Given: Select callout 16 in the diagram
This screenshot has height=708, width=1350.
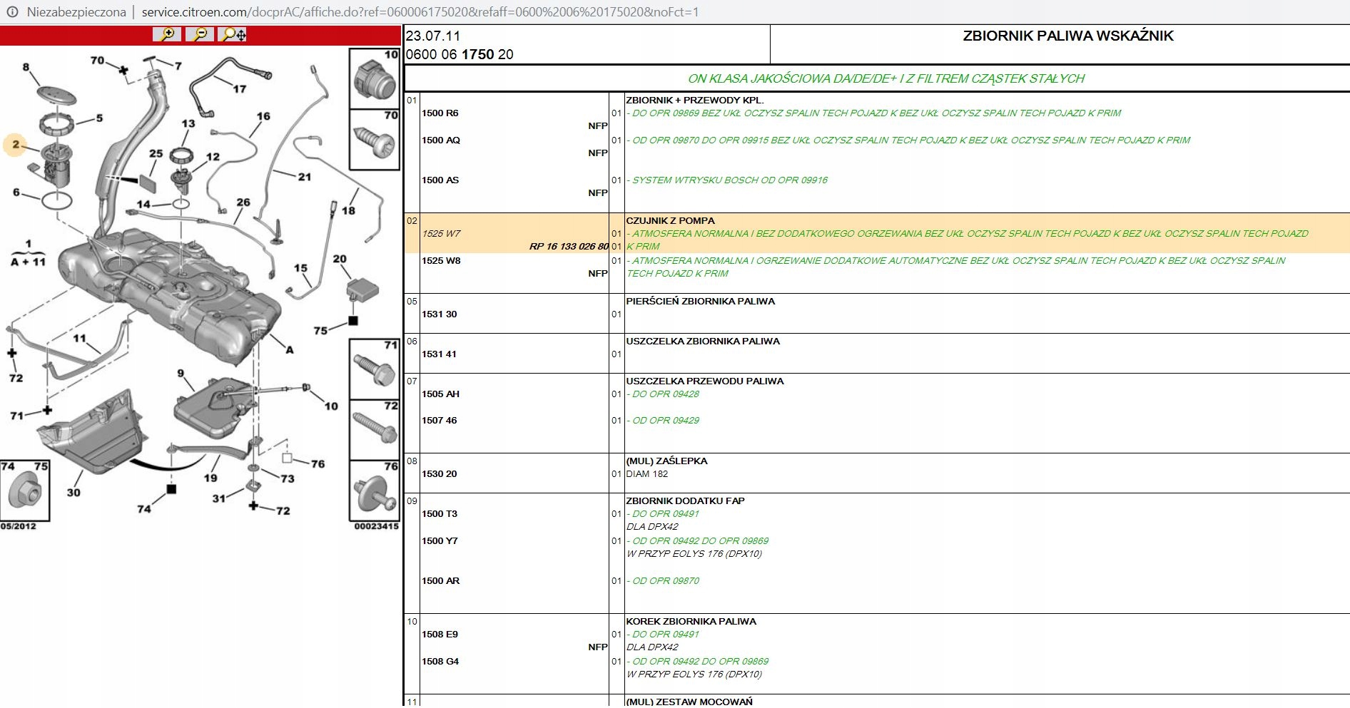Looking at the screenshot, I should (263, 116).
